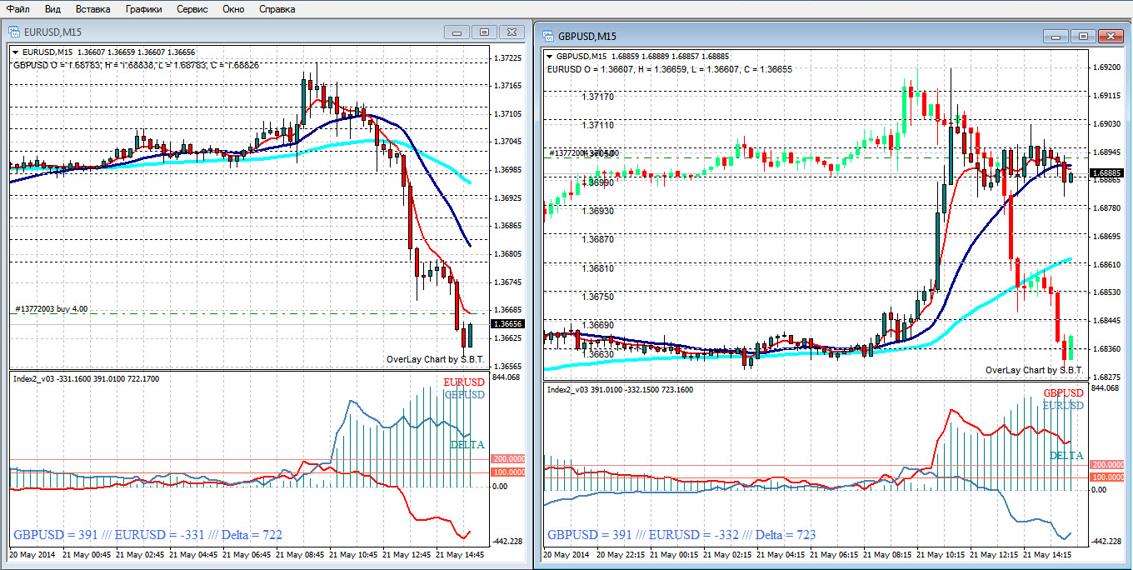Expand the triangle beside EURUSD,M15 chart label
Image resolution: width=1133 pixels, height=570 pixels.
[x=15, y=52]
